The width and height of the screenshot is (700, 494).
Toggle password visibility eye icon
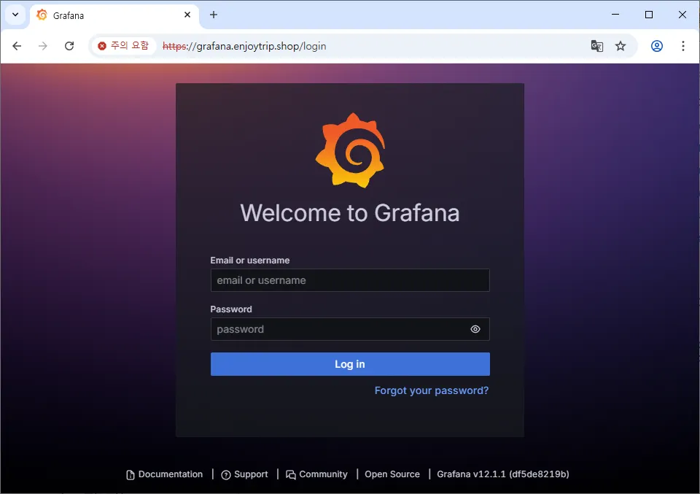[475, 329]
